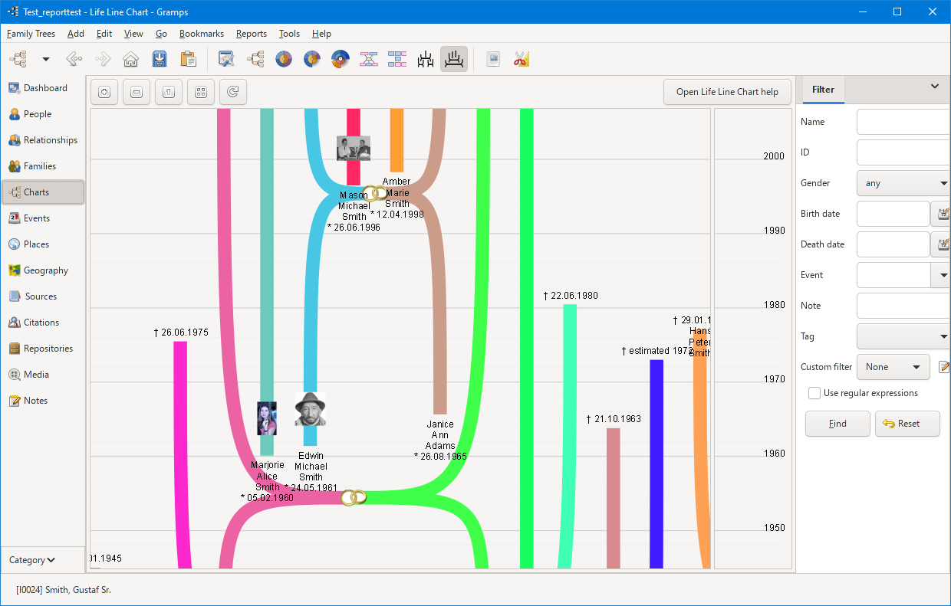Click the Name filter input field
This screenshot has height=606, width=951.
903,122
